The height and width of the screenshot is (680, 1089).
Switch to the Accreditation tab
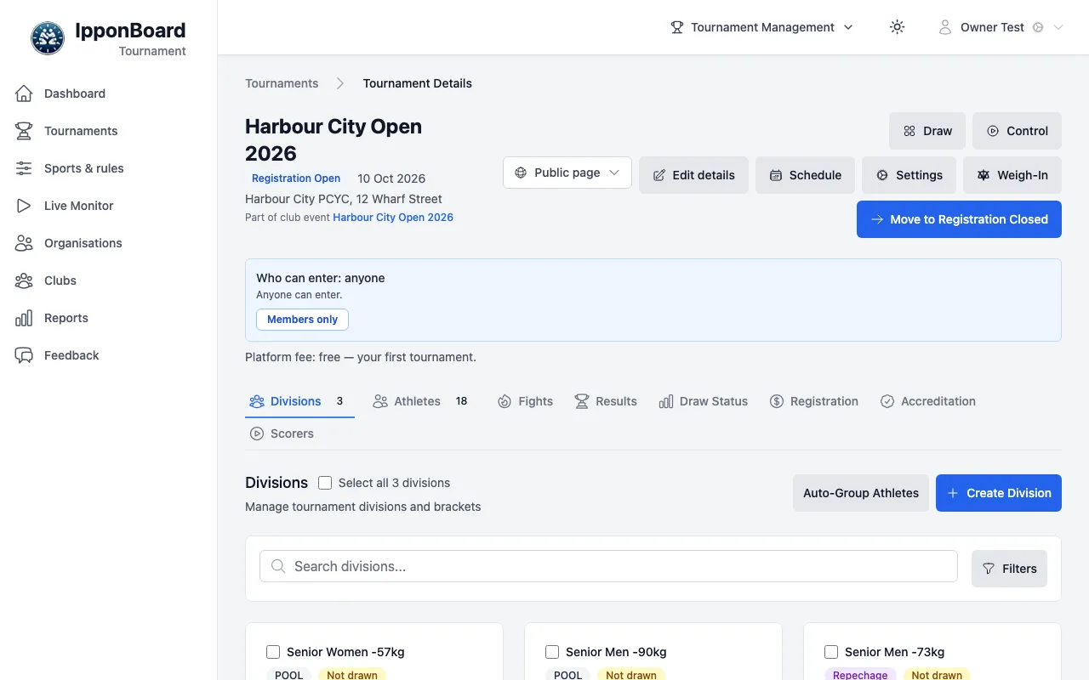[x=927, y=401]
